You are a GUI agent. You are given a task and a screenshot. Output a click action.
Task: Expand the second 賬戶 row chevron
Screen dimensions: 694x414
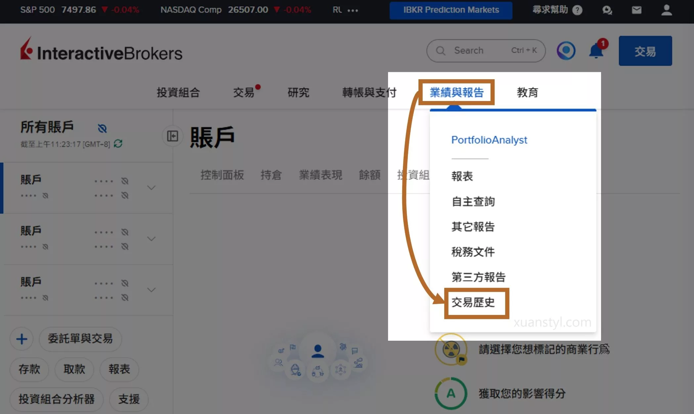pos(151,239)
